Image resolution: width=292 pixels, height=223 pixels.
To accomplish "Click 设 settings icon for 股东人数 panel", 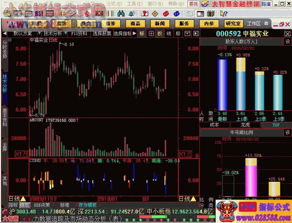I will 287,42.
